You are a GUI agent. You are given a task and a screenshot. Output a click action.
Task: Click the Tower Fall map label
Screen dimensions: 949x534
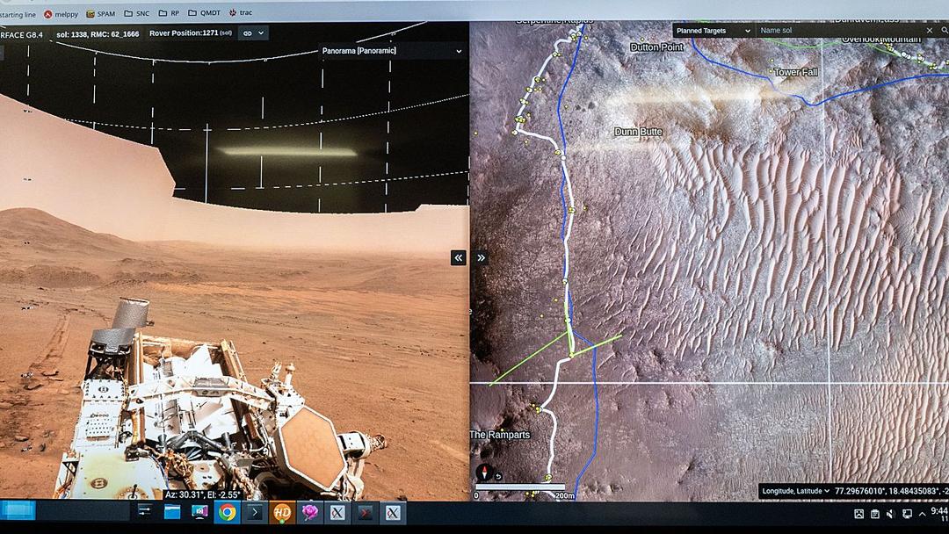click(x=796, y=72)
